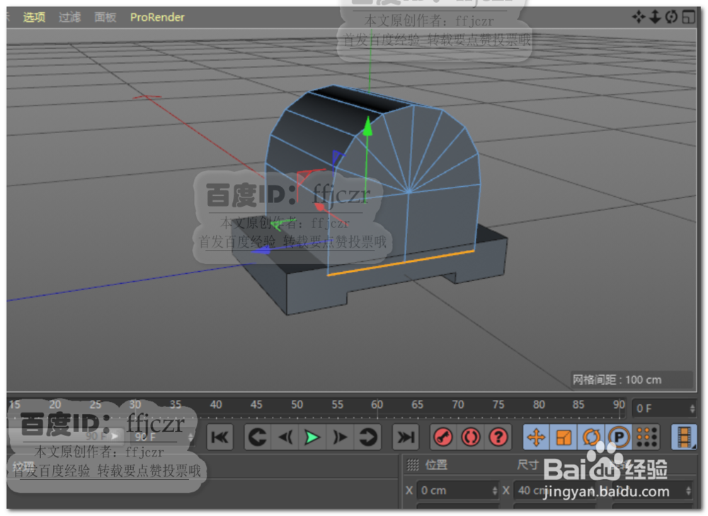Image resolution: width=708 pixels, height=516 pixels.
Task: Open the 选项 menu
Action: pyautogui.click(x=34, y=17)
